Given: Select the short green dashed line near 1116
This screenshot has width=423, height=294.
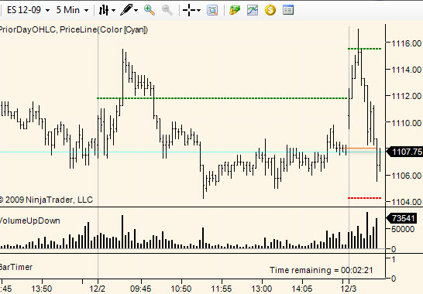Looking at the screenshot, I should (x=364, y=49).
